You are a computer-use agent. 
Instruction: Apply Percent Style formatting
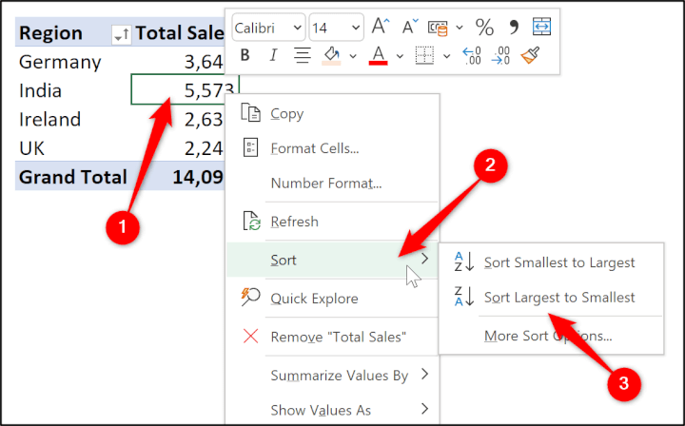pyautogui.click(x=484, y=27)
